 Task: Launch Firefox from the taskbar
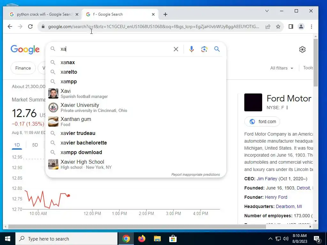142,239
